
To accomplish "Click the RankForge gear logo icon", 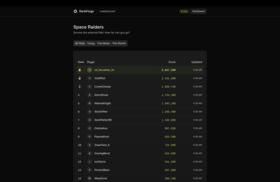I will [x=75, y=11].
